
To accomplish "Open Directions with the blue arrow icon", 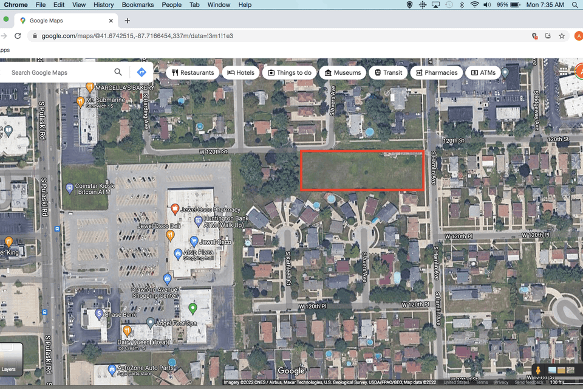I will pos(141,72).
